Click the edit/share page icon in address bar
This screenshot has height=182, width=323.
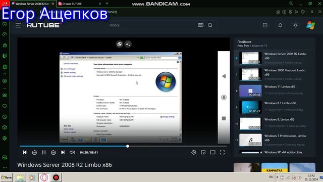tap(278, 12)
